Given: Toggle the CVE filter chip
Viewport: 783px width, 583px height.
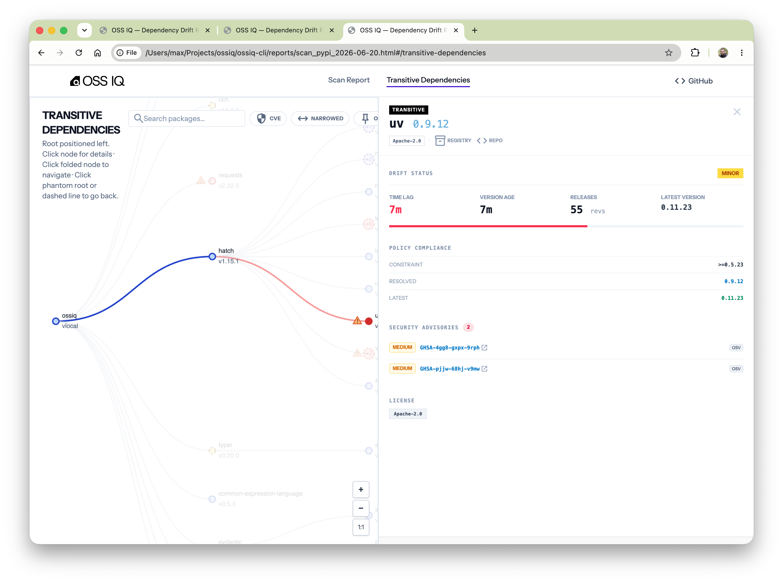Looking at the screenshot, I should [268, 118].
